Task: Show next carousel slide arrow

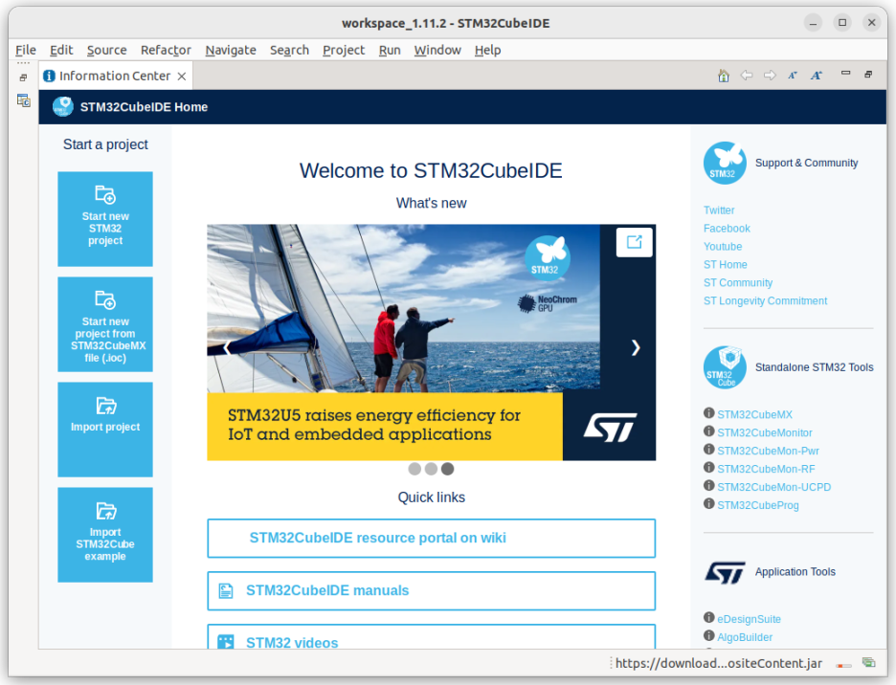Action: (636, 347)
